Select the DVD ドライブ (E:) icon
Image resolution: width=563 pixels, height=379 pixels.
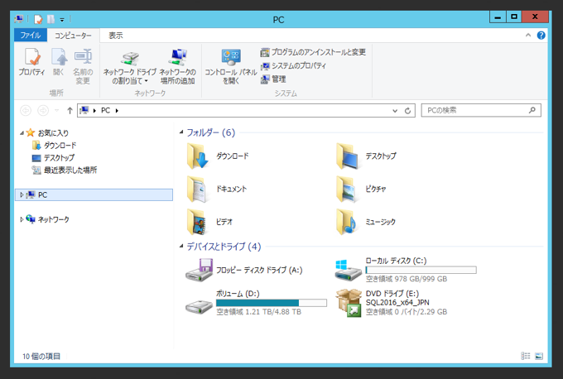tap(349, 303)
